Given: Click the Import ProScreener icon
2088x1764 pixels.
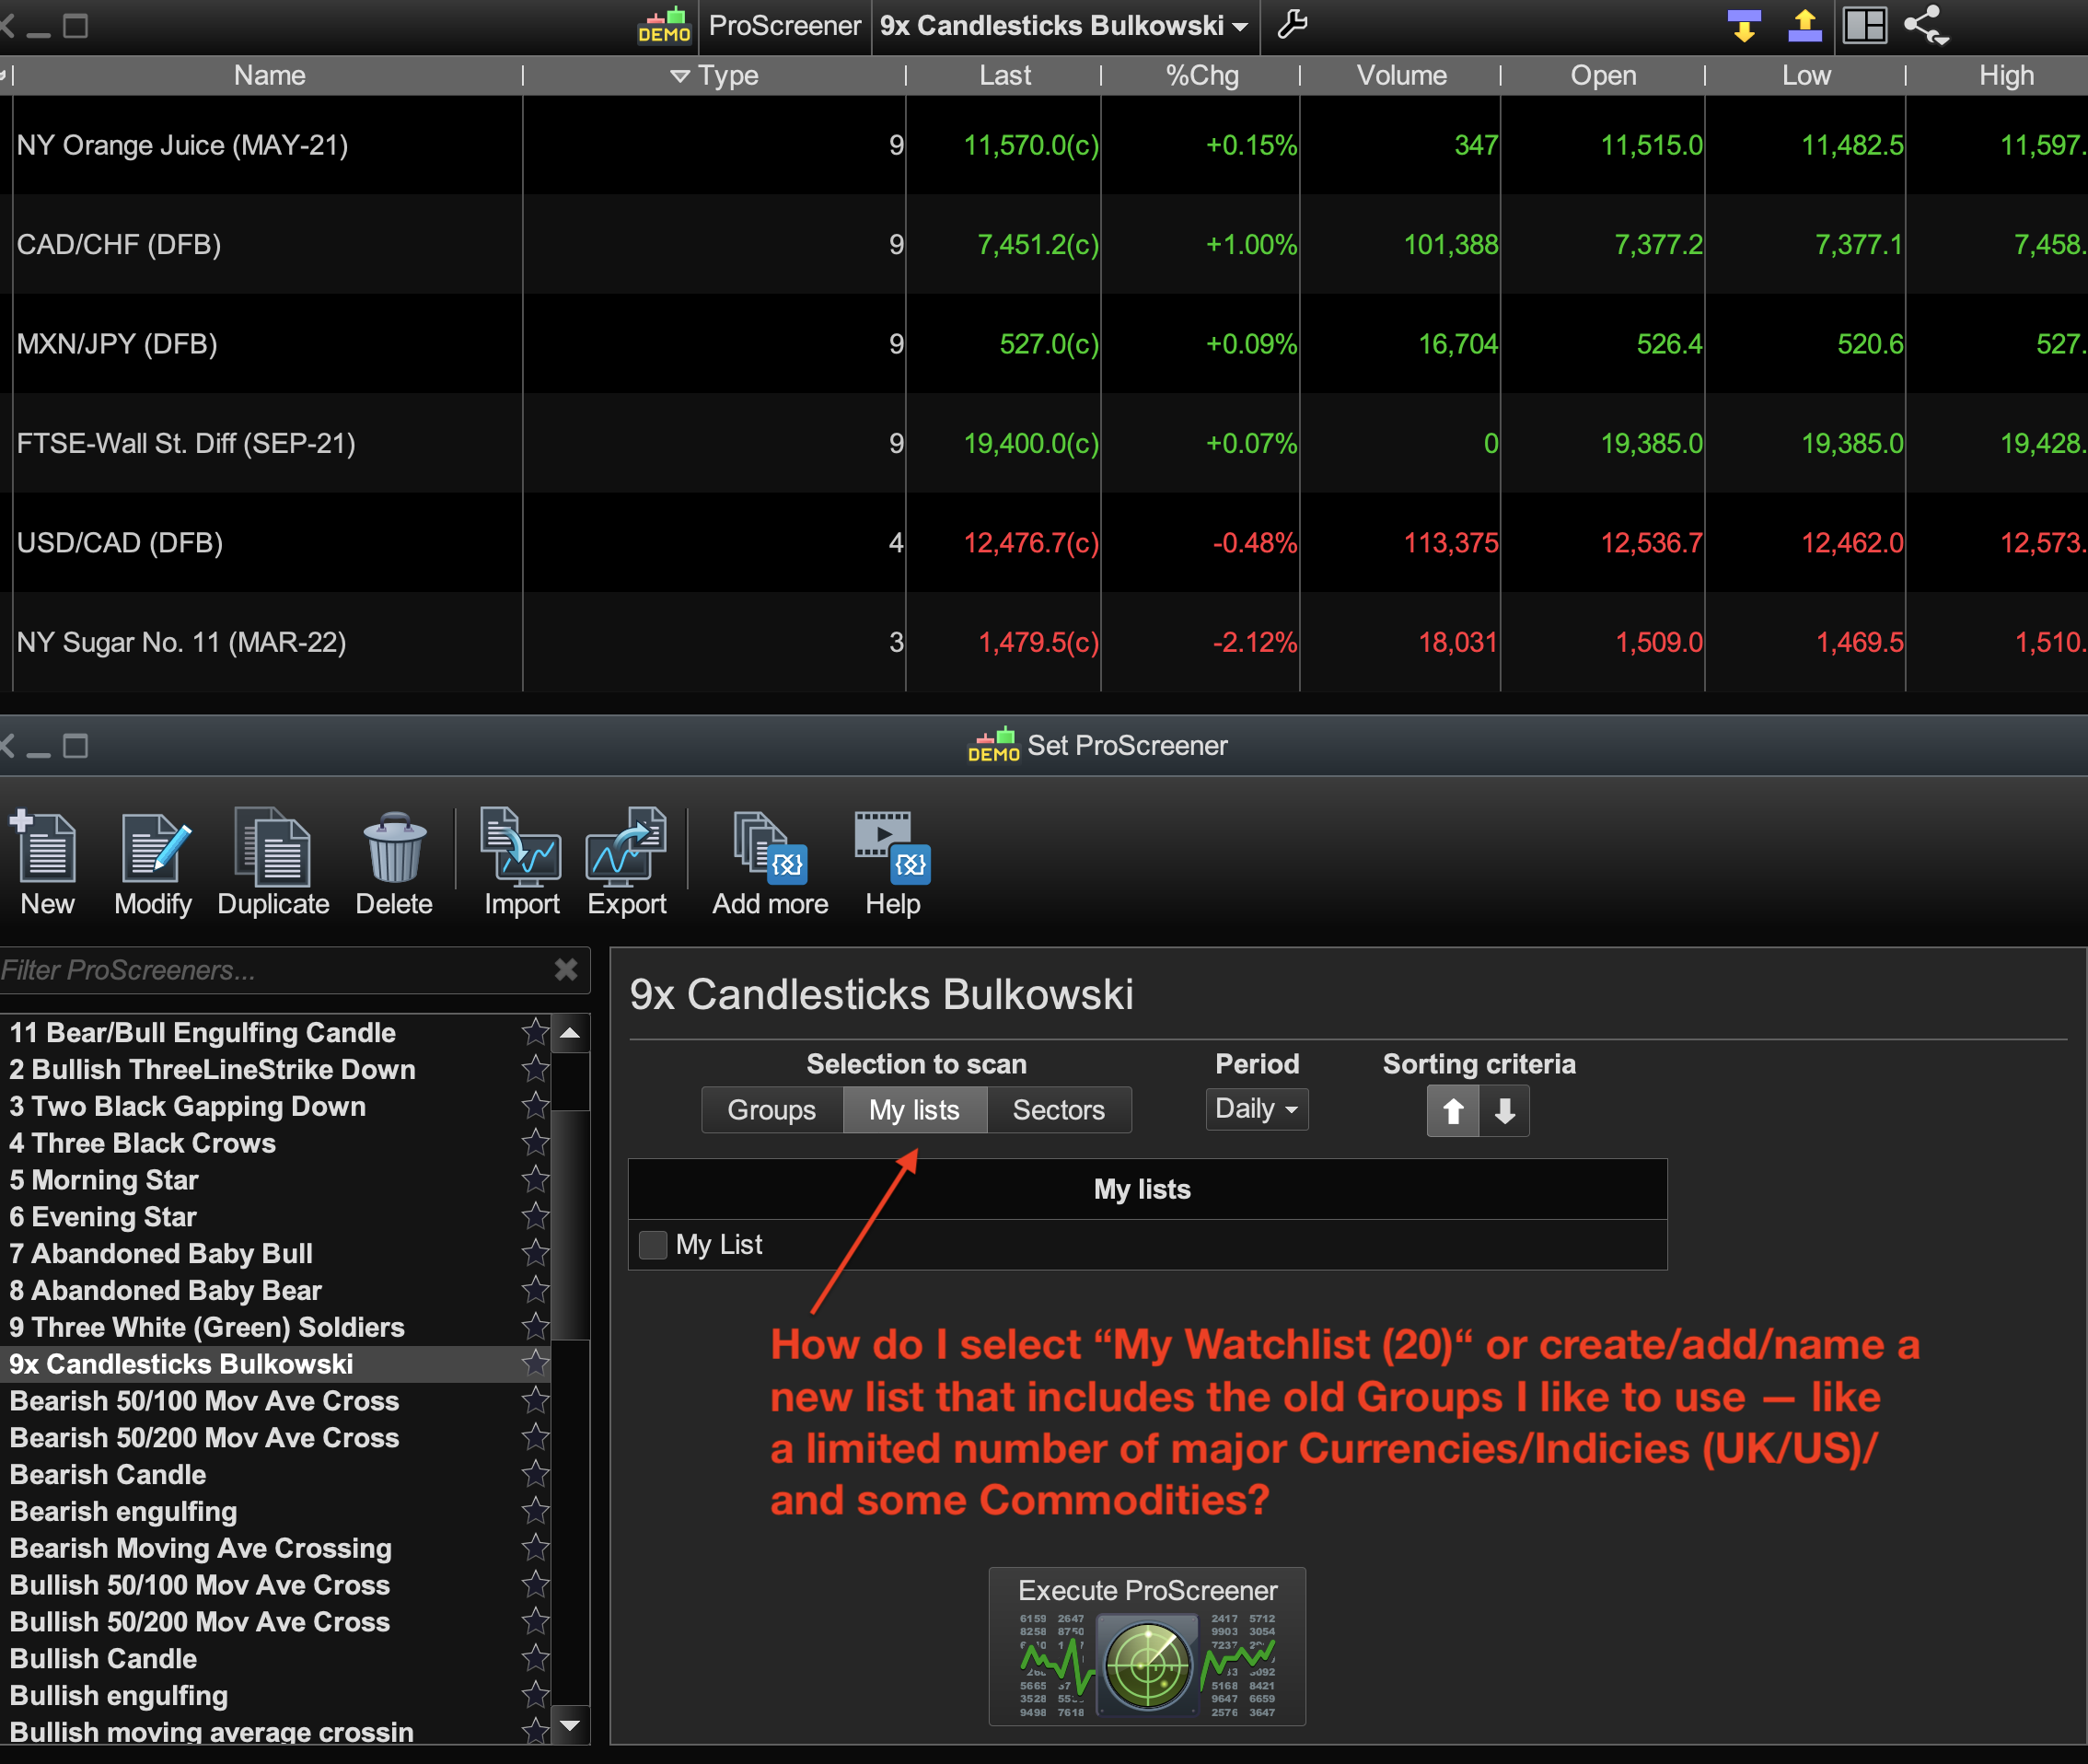Looking at the screenshot, I should click(x=521, y=849).
